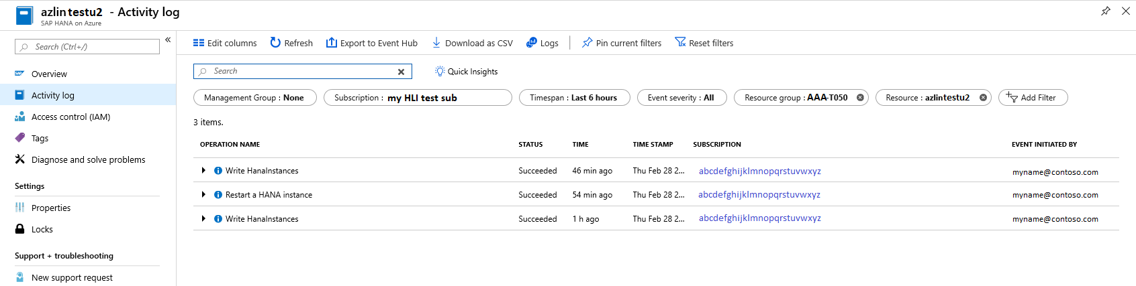
Task: Click the Properties bars icon
Action: (x=19, y=208)
